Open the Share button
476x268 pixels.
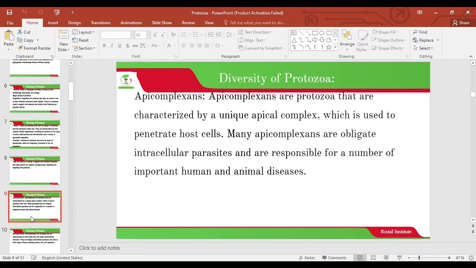[x=461, y=23]
